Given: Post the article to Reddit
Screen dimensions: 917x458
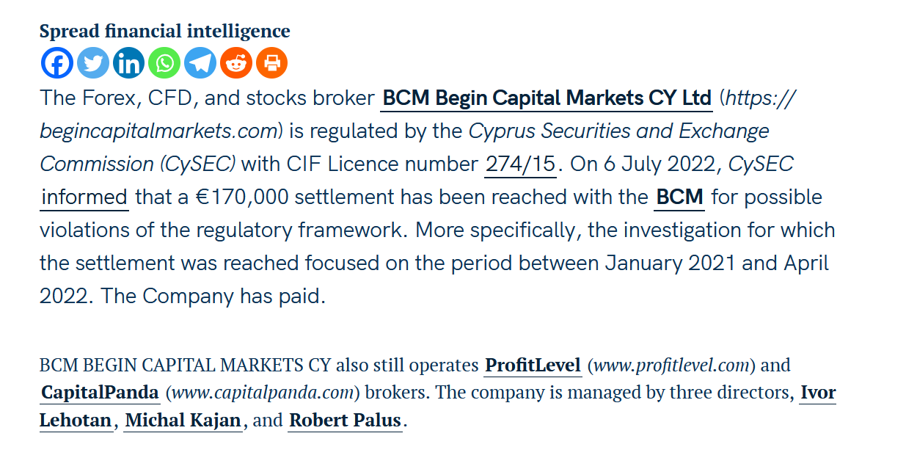Looking at the screenshot, I should click(x=235, y=63).
